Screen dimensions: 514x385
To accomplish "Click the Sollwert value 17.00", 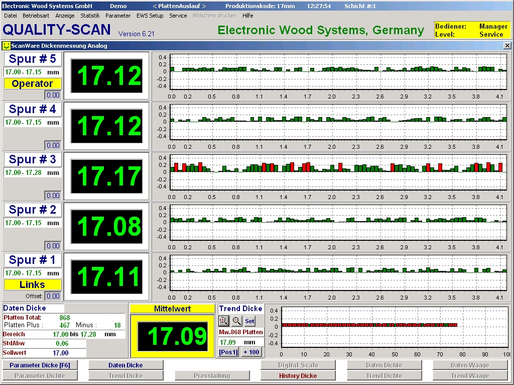I will pos(61,353).
